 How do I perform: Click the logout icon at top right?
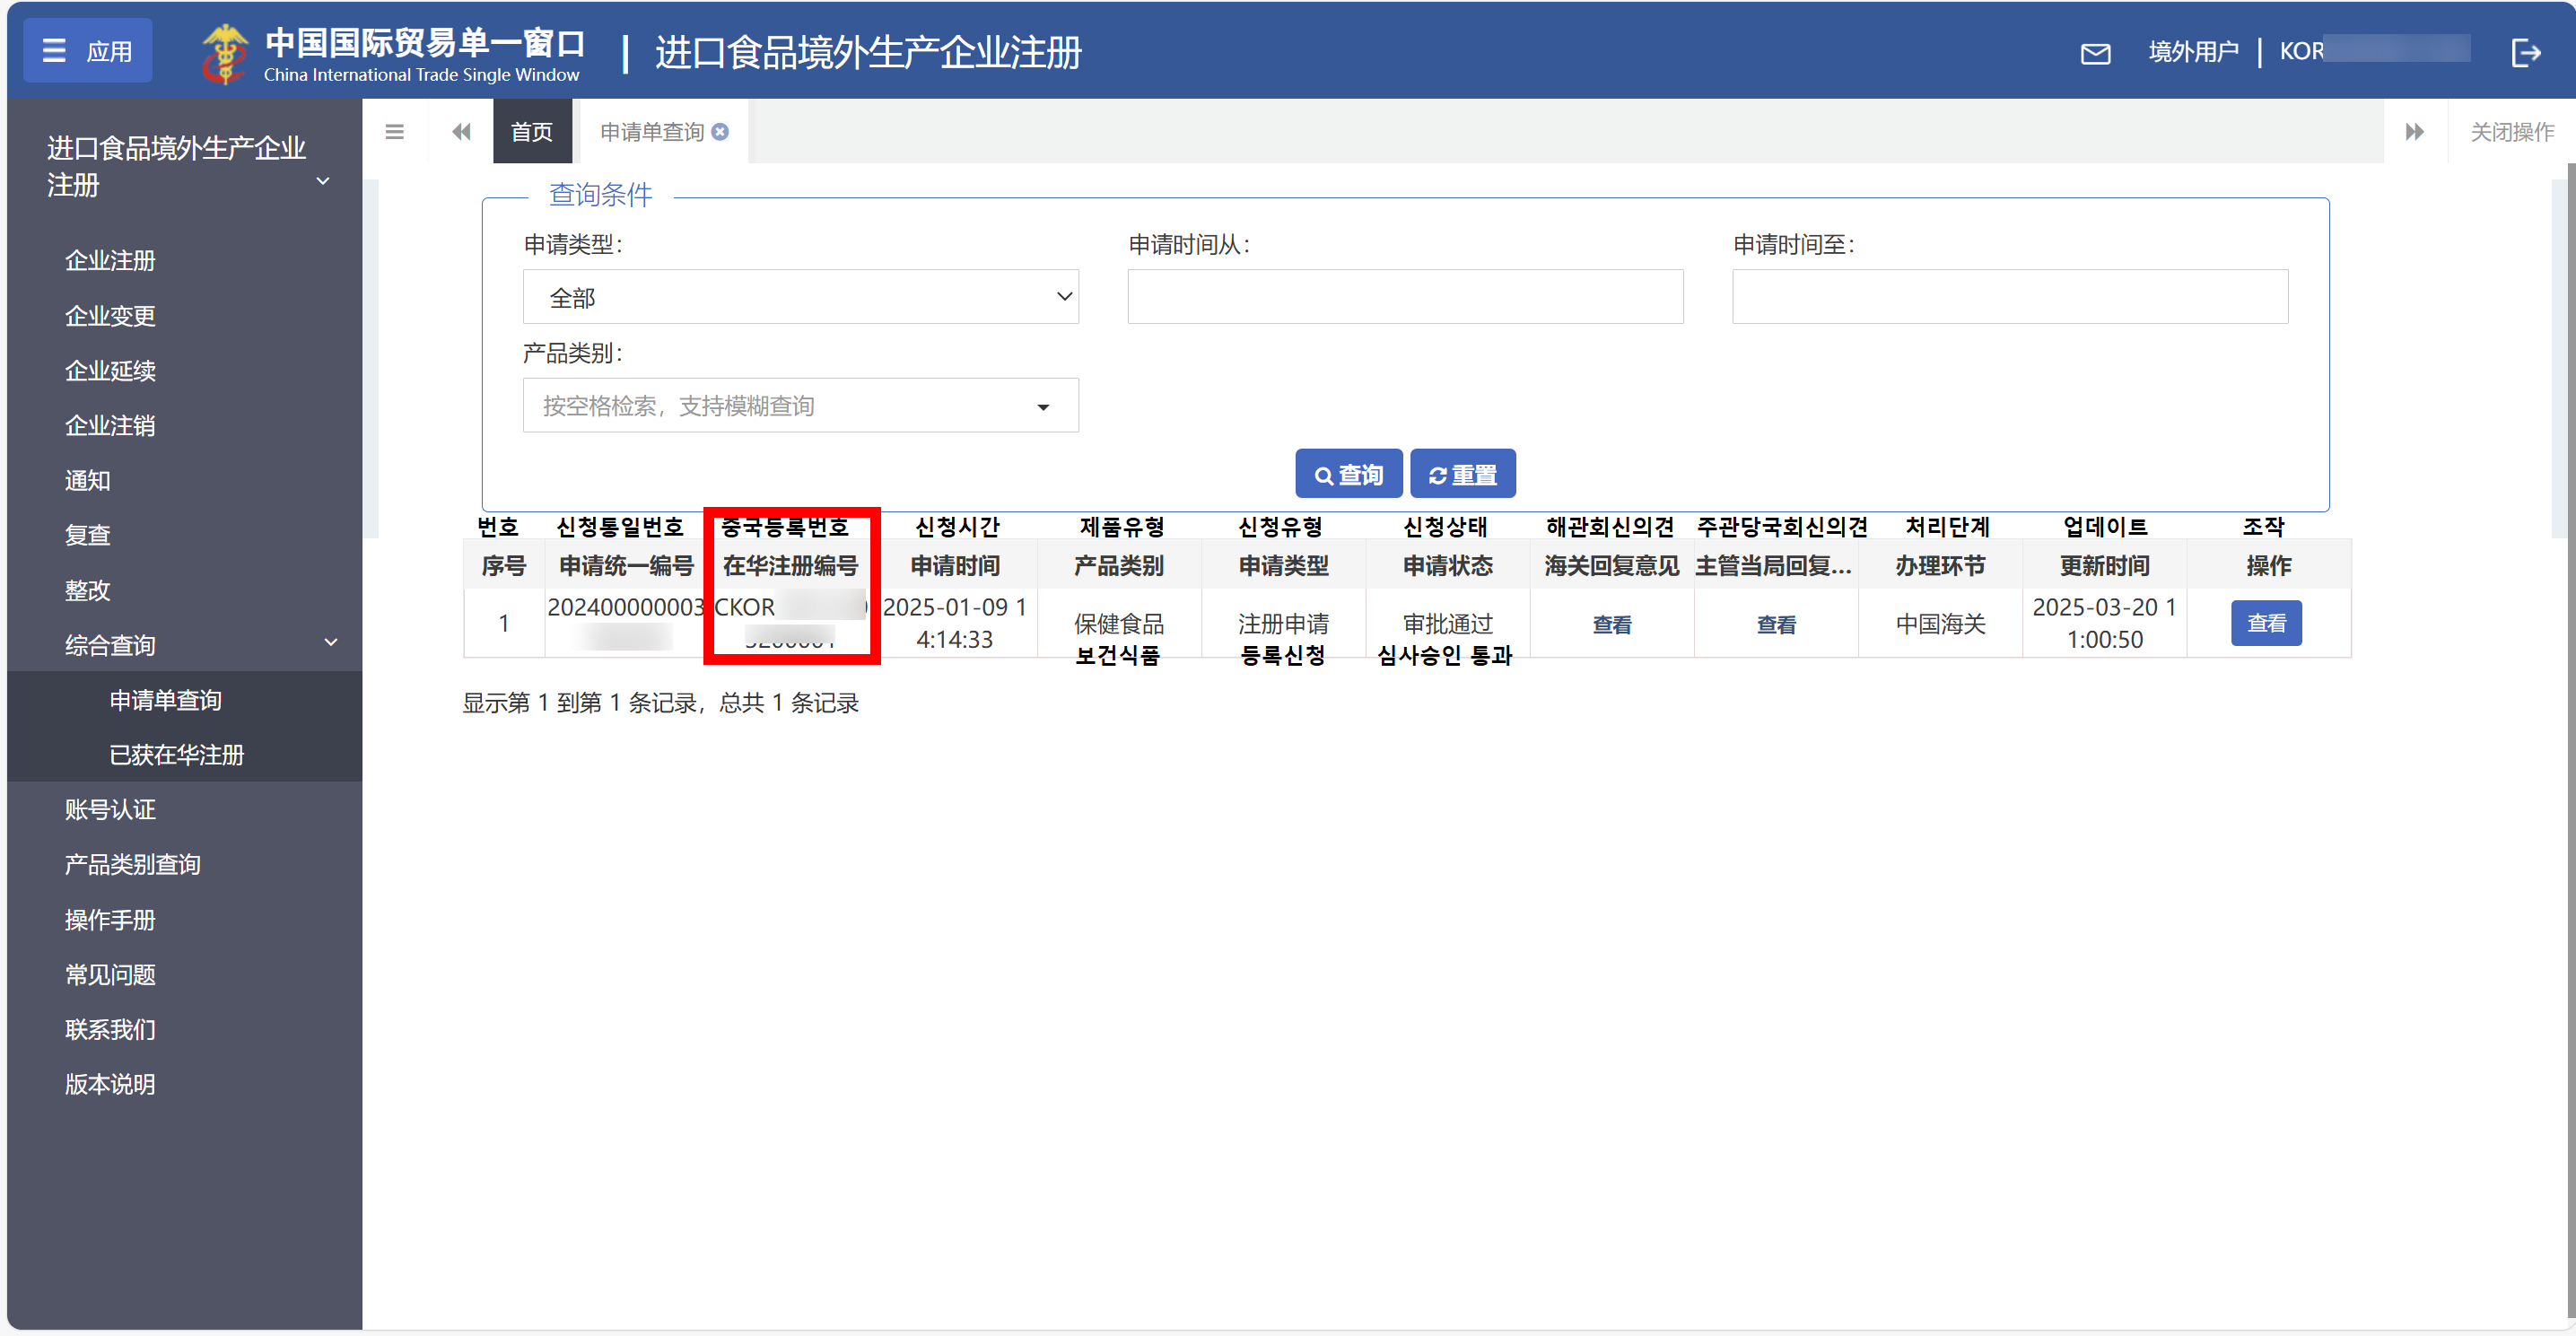click(x=2526, y=52)
